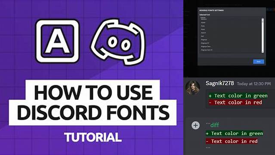Click the red line in the message input
Image resolution: width=275 pixels, height=155 pixels.
[232, 141]
